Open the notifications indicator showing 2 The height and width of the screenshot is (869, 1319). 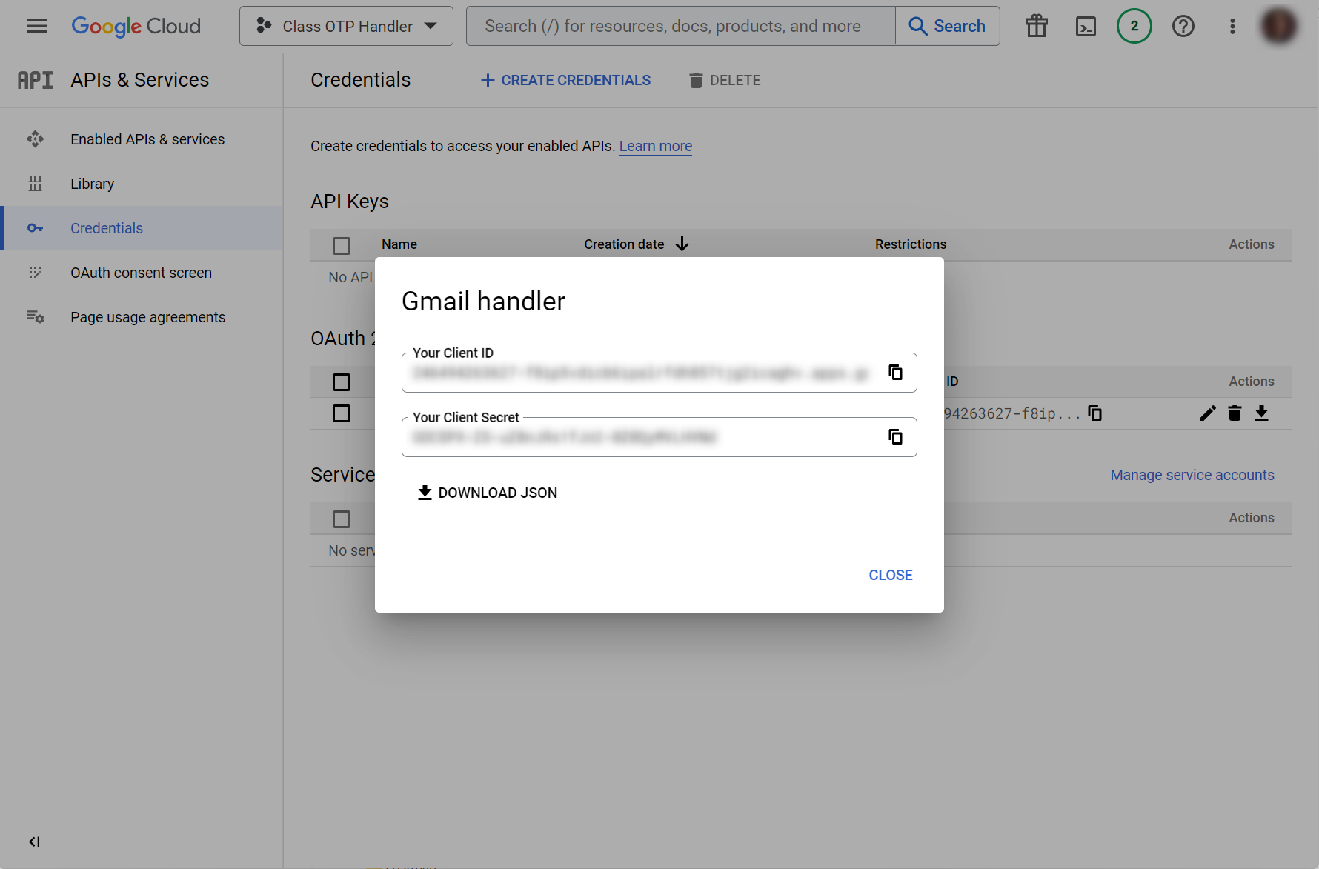[1134, 26]
